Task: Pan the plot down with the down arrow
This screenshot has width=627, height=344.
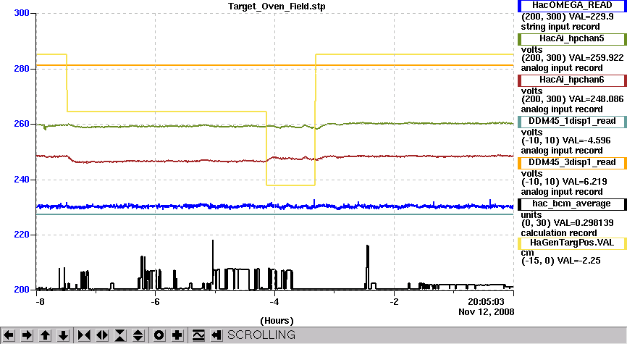Action: (x=64, y=335)
